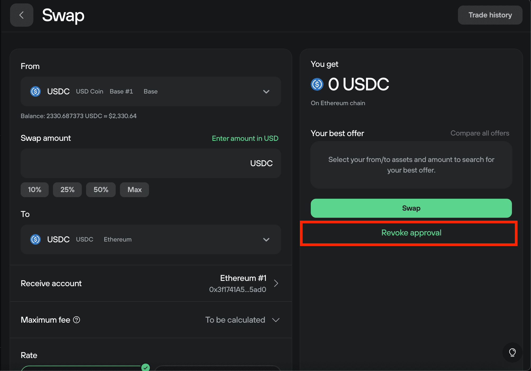
Task: Select the 25% swap amount option
Action: tap(67, 189)
